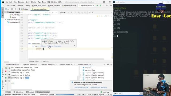Open line separator CRLF selector

click(x=84, y=95)
